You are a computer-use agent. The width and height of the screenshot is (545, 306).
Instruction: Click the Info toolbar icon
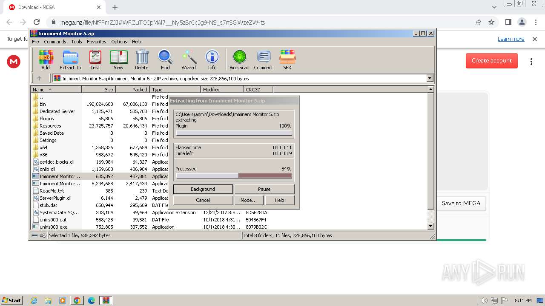(x=212, y=59)
